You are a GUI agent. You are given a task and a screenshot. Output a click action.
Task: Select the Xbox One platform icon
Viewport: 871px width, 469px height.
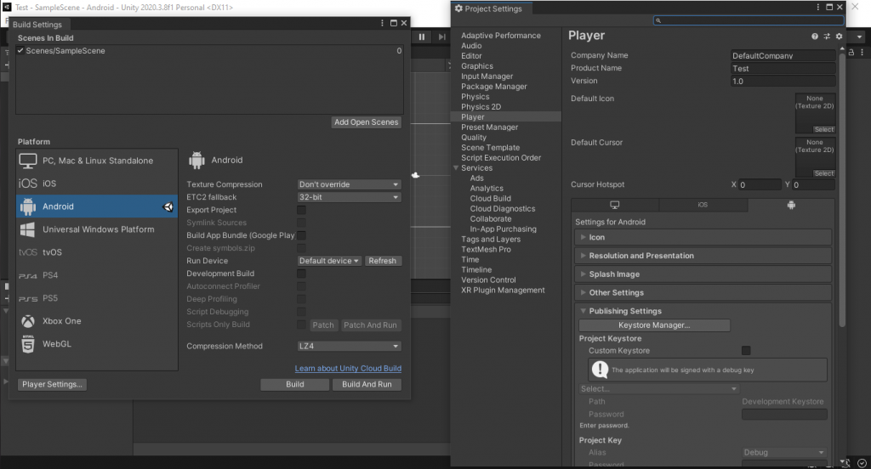coord(28,321)
